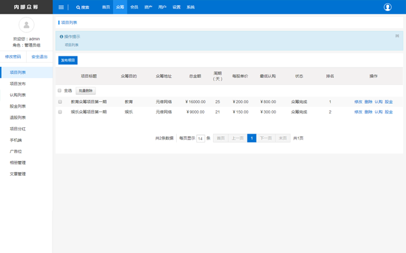
Task: Close the 操作提示 tip panel
Action: click(397, 36)
